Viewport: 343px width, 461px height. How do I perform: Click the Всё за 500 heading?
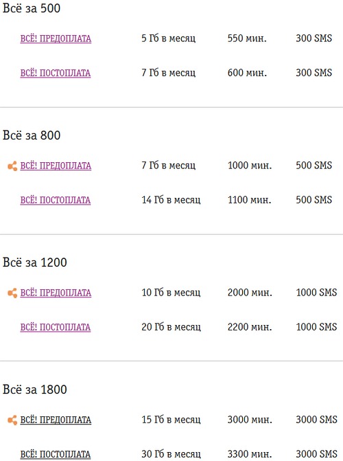point(32,8)
